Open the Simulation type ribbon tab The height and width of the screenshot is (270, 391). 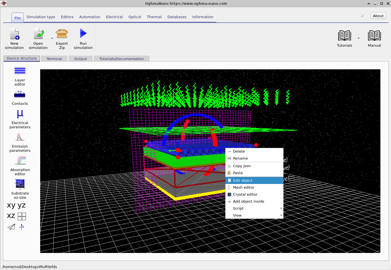click(x=41, y=17)
